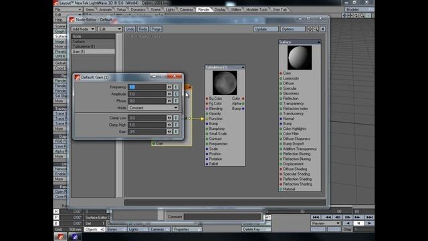Click the Step value field

coord(363,230)
